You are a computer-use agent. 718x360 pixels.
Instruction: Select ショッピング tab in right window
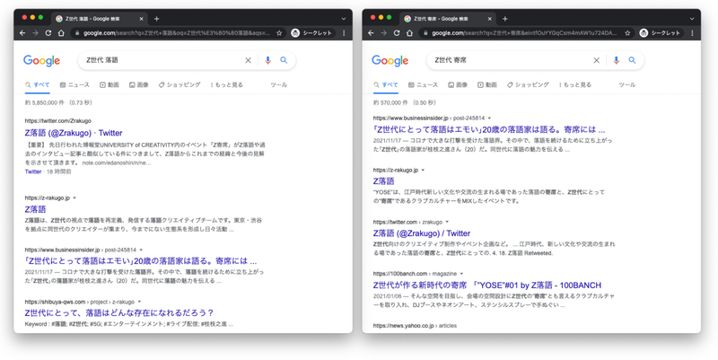point(528,84)
